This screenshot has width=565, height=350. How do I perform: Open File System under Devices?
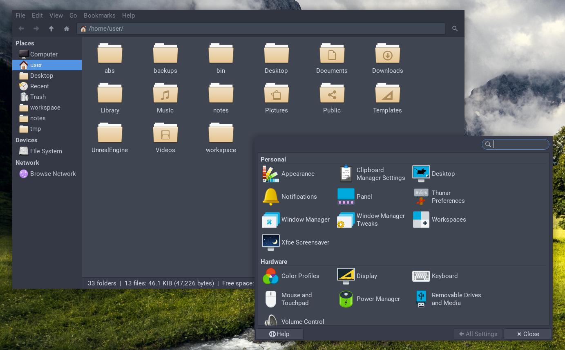(x=47, y=151)
